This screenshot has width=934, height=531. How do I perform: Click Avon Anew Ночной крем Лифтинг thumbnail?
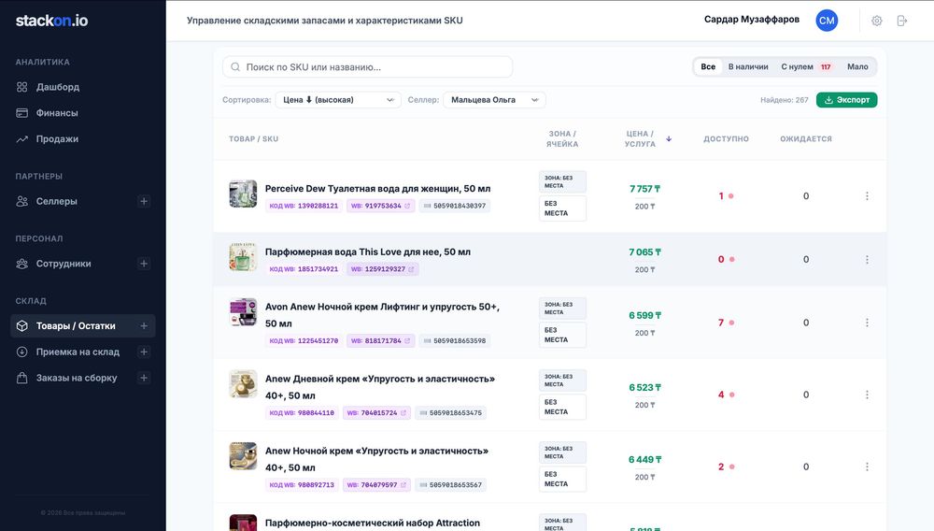243,311
